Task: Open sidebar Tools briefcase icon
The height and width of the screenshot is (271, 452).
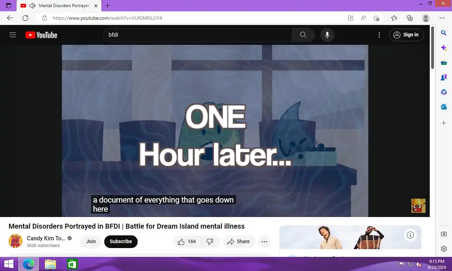Action: coord(444,62)
